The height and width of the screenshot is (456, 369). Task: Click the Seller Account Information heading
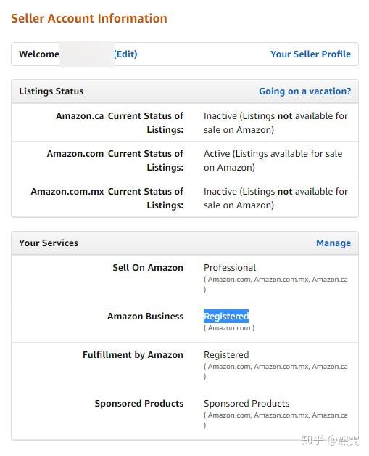[x=89, y=18]
